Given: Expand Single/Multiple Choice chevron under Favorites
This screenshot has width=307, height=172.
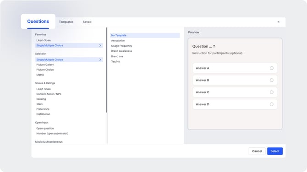Looking at the screenshot, I should [100, 45].
